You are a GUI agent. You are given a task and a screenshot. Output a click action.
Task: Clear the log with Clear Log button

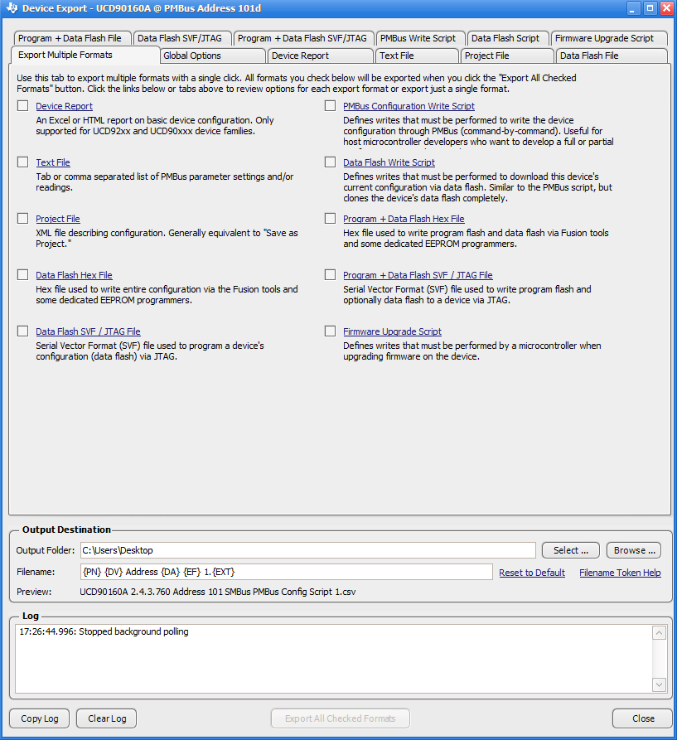pos(105,718)
